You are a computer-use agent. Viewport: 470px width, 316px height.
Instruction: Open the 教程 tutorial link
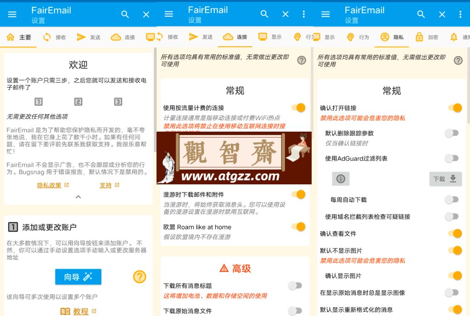(x=78, y=311)
